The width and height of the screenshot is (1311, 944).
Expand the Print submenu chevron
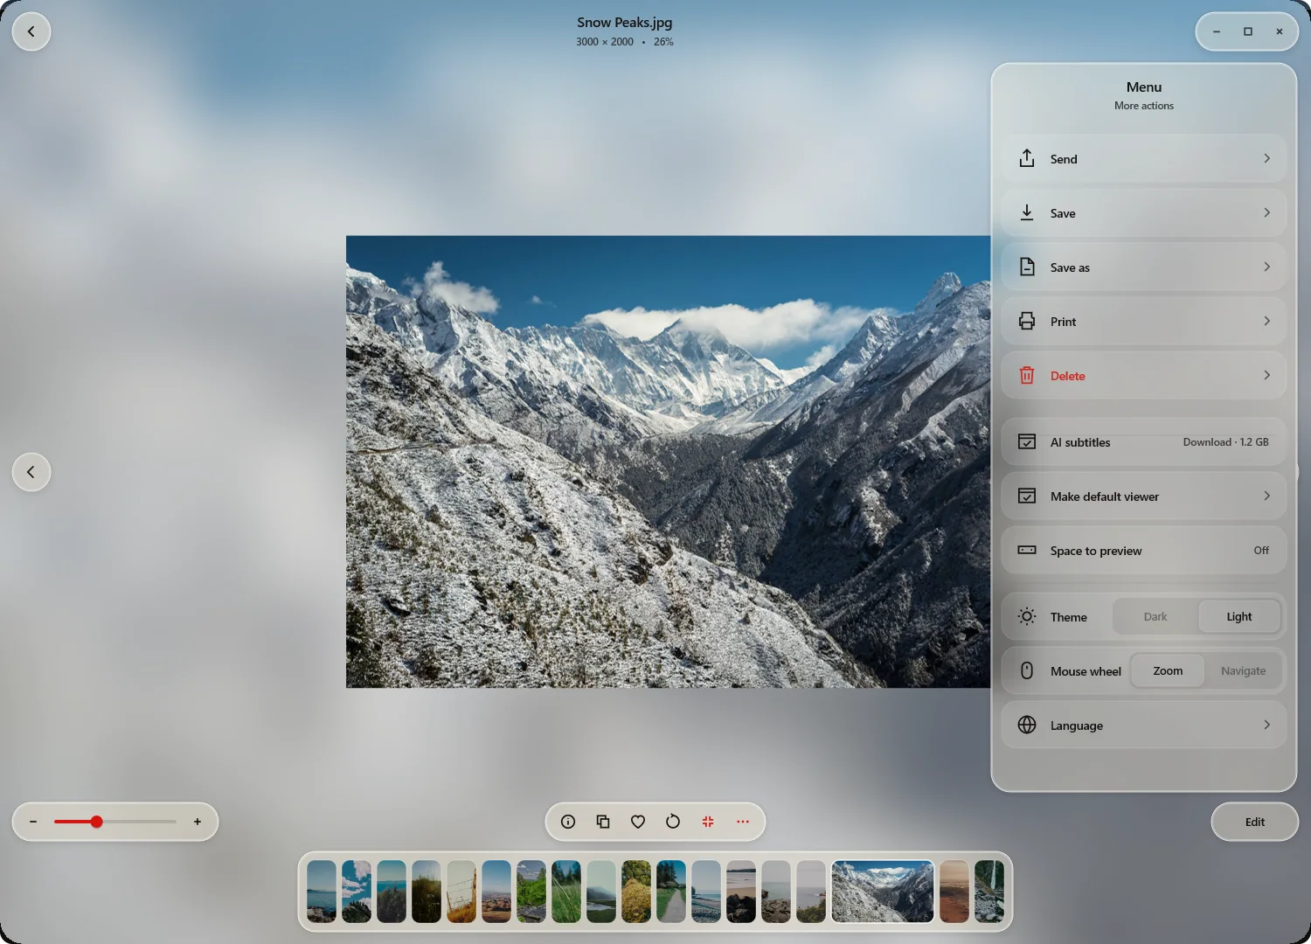(x=1266, y=321)
